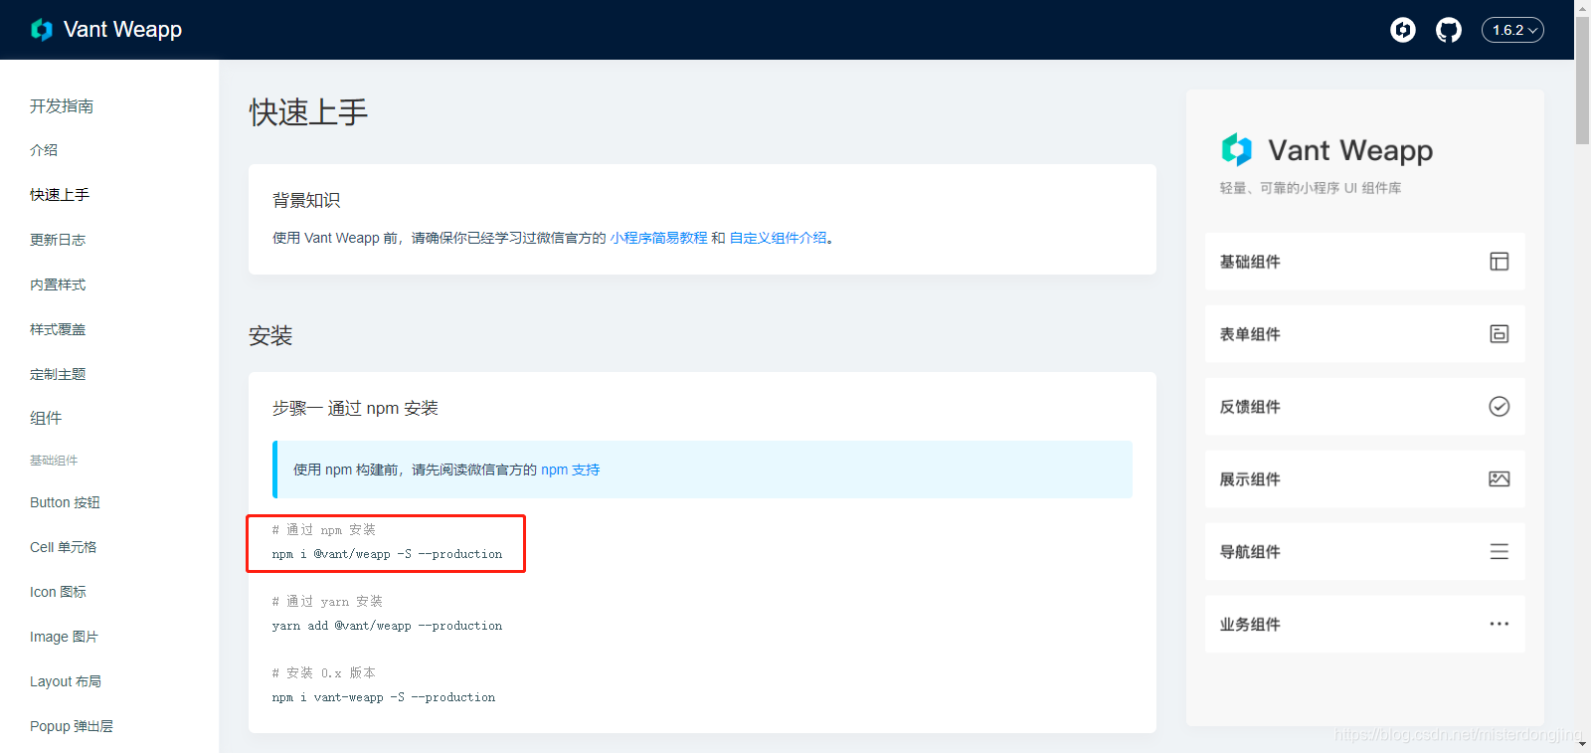Open 样式覆盖 in the sidebar
1591x753 pixels.
58,329
